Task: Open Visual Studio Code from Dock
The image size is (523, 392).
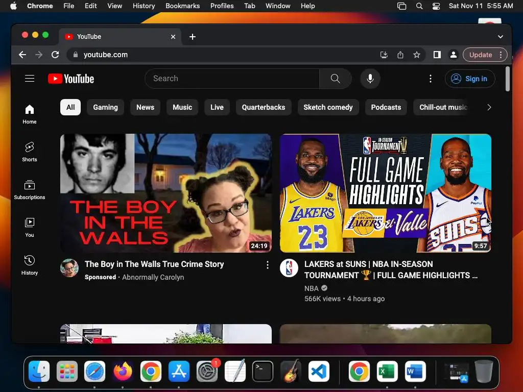Action: click(319, 371)
